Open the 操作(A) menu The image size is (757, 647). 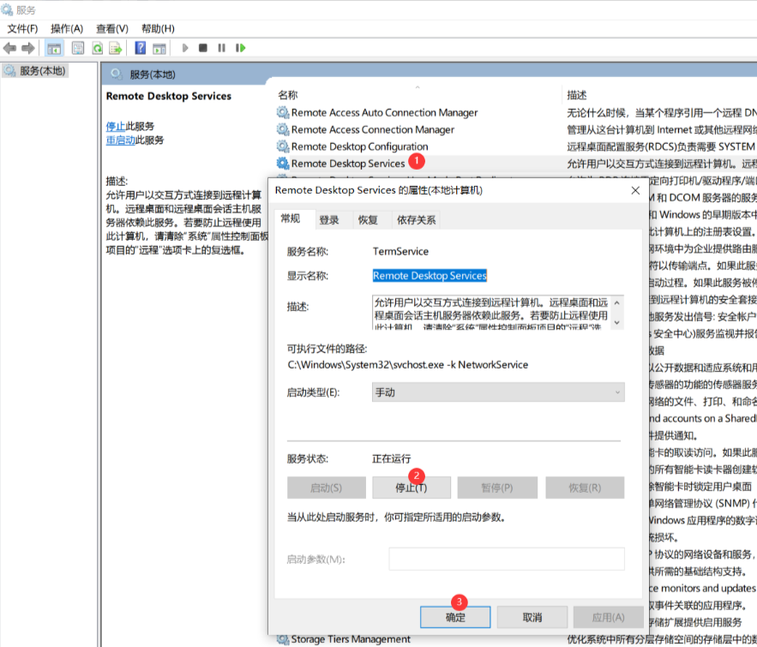click(x=67, y=28)
